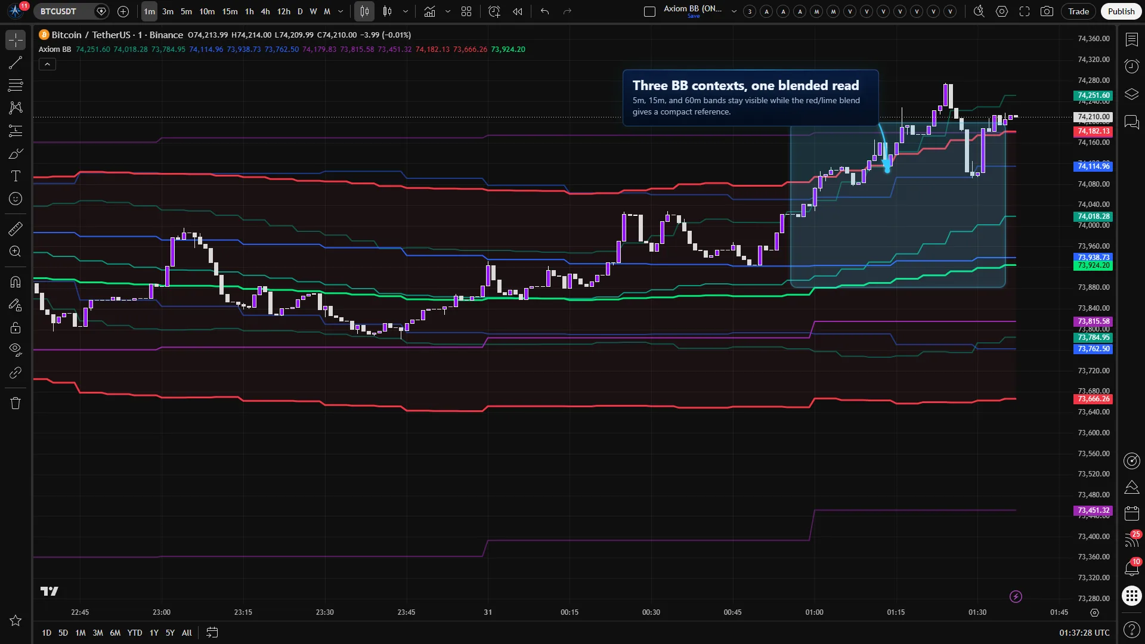Select the trend line drawing tool
The height and width of the screenshot is (644, 1145).
point(16,63)
